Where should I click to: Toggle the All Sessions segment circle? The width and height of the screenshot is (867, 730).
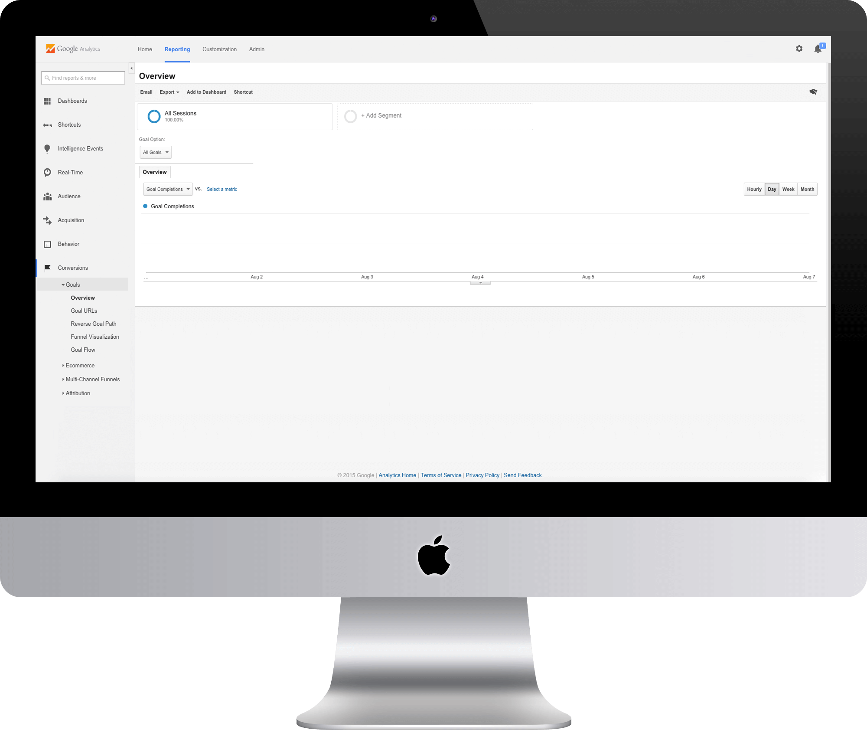pyautogui.click(x=153, y=116)
